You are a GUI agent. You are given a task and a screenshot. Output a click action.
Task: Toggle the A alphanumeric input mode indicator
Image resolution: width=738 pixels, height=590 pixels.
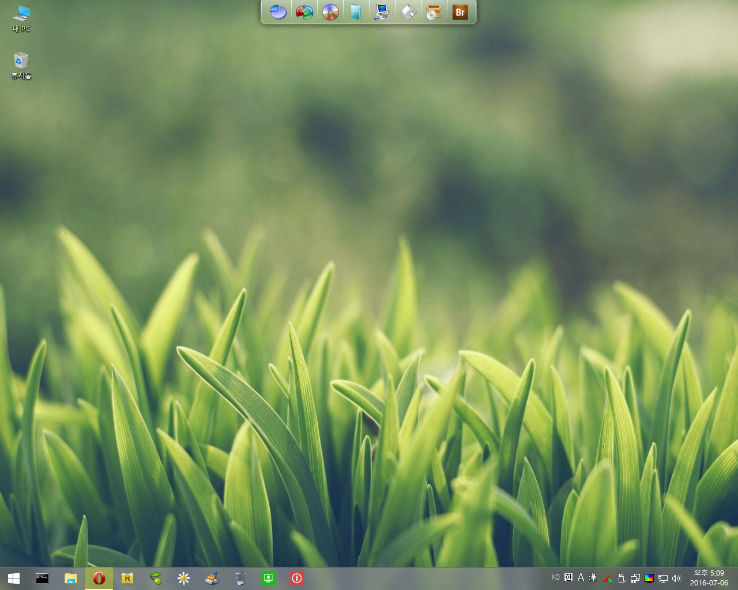click(581, 577)
